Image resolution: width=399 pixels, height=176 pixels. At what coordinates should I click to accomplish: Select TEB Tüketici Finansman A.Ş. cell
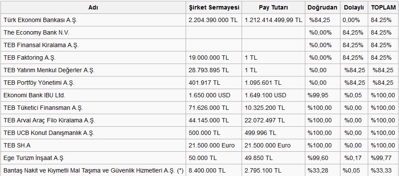point(93,108)
